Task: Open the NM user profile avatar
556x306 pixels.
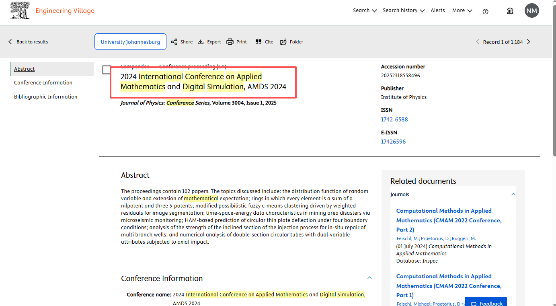Action: click(531, 11)
